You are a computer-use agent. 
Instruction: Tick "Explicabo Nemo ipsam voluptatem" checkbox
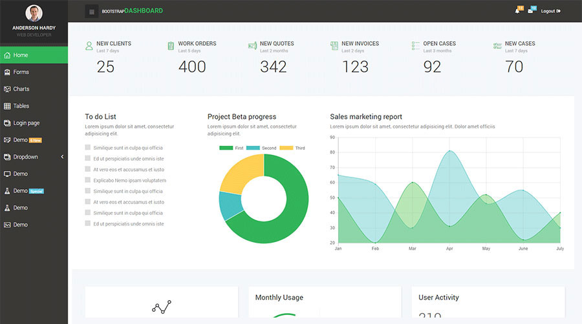(x=87, y=181)
